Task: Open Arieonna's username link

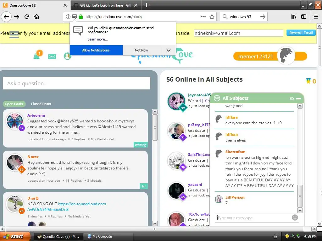Action: click(36, 115)
